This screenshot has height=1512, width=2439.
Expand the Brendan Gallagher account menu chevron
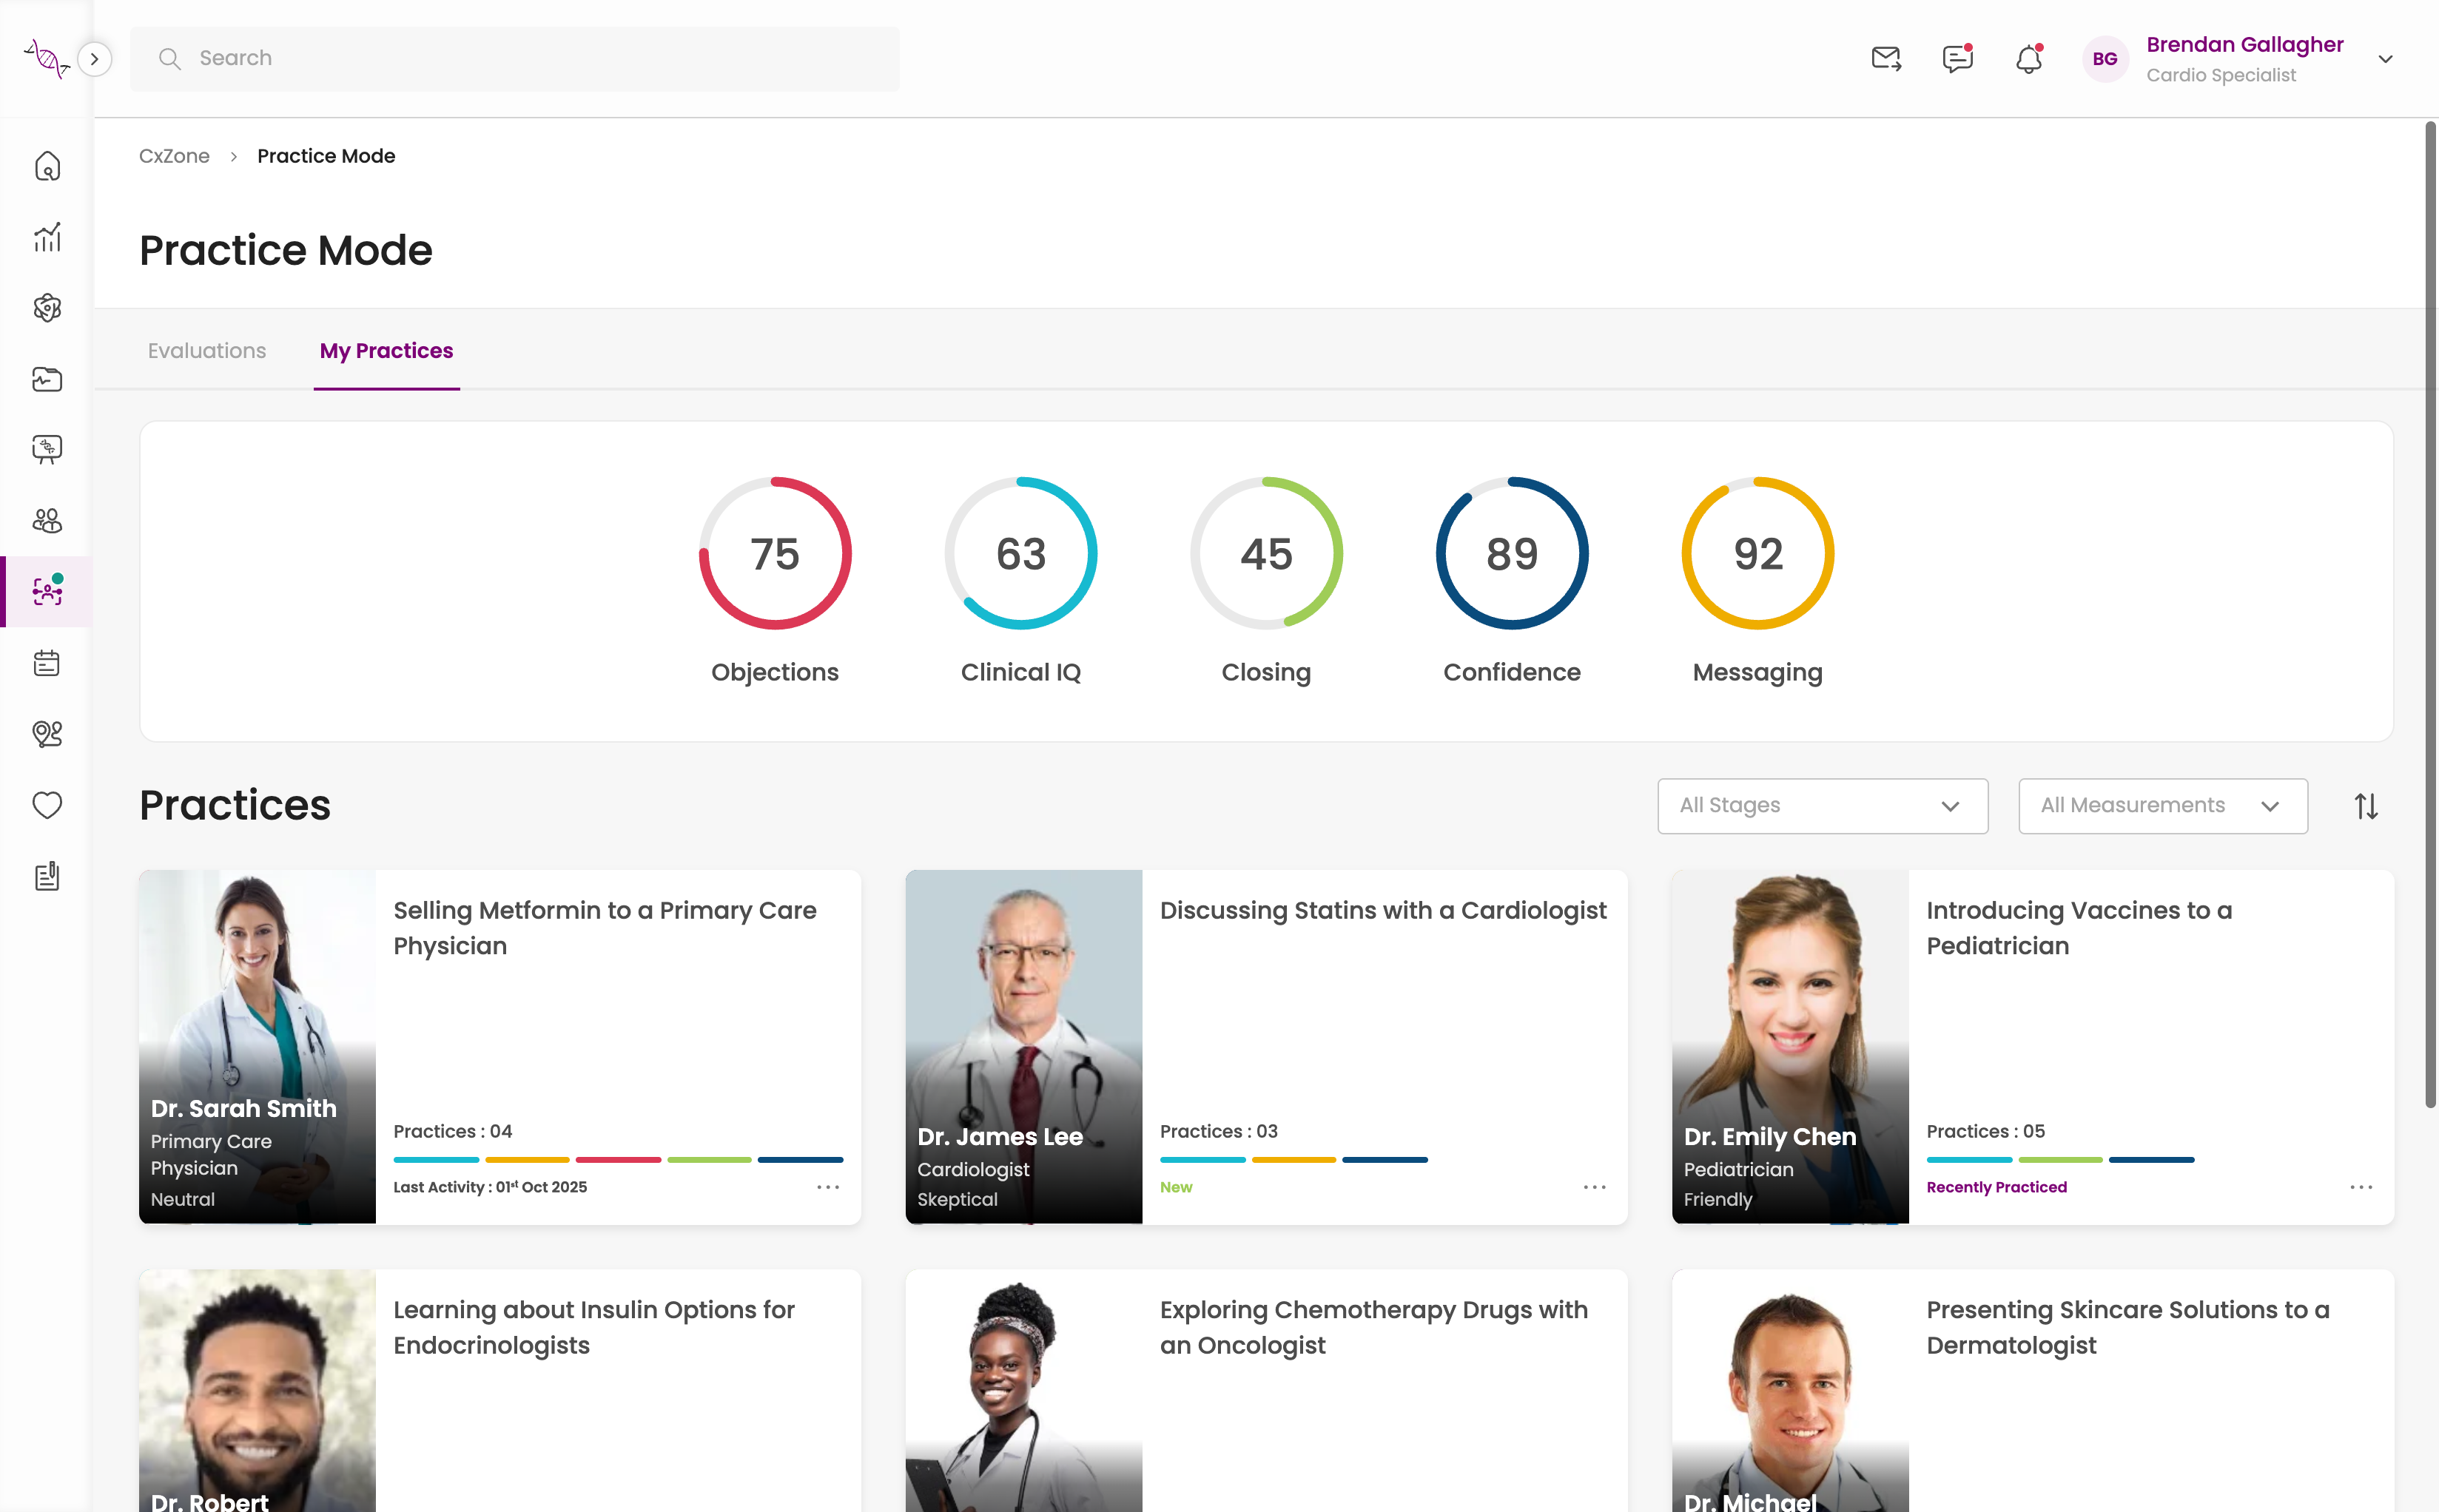2386,59
